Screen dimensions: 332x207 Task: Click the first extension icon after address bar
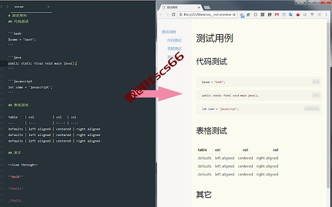pos(242,15)
